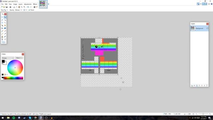Open the Effects menu
Viewport: 213px width, 120px height.
point(35,4)
